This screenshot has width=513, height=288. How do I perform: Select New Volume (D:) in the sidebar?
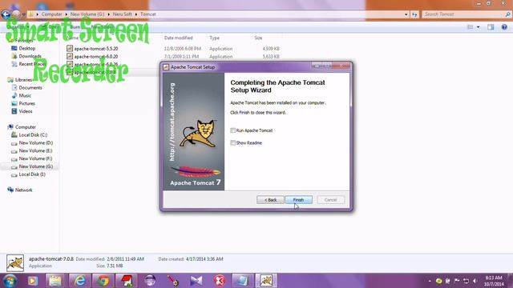tap(35, 142)
